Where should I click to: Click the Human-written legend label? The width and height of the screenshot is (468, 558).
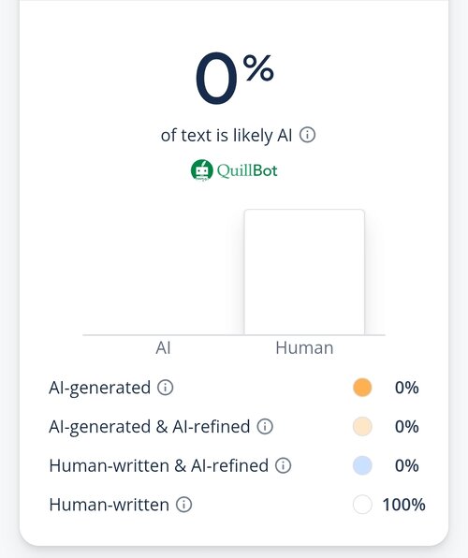point(110,505)
